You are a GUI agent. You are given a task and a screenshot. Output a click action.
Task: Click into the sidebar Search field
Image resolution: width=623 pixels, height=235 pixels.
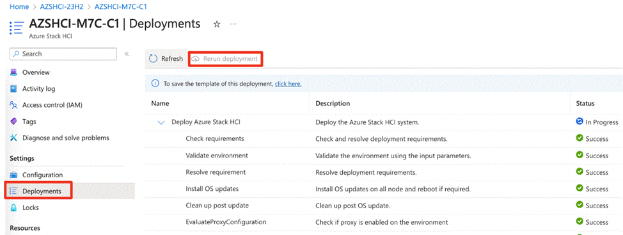point(63,54)
